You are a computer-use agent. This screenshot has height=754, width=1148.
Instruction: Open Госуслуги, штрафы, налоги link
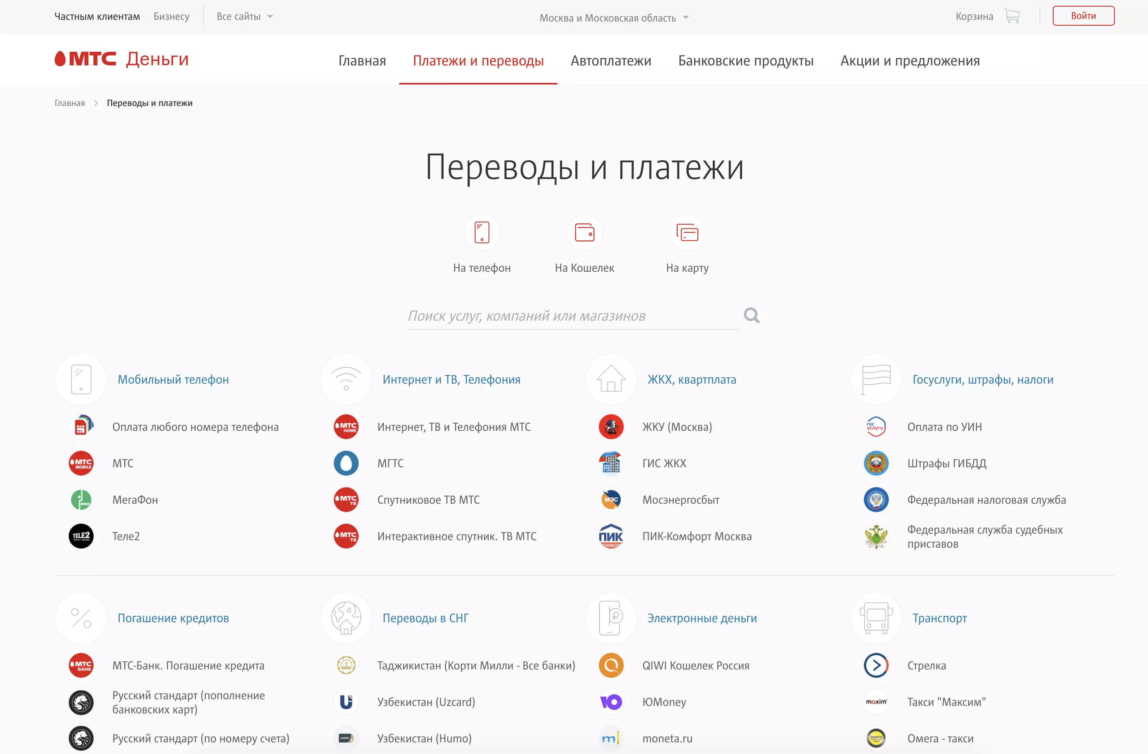point(983,379)
